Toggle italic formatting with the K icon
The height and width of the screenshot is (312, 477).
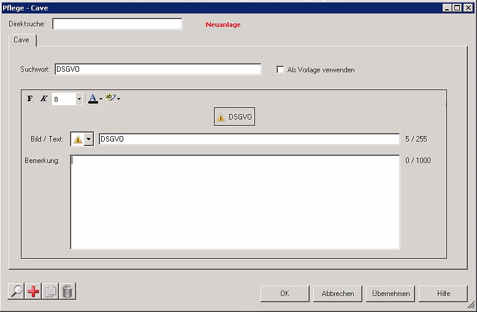[x=44, y=99]
